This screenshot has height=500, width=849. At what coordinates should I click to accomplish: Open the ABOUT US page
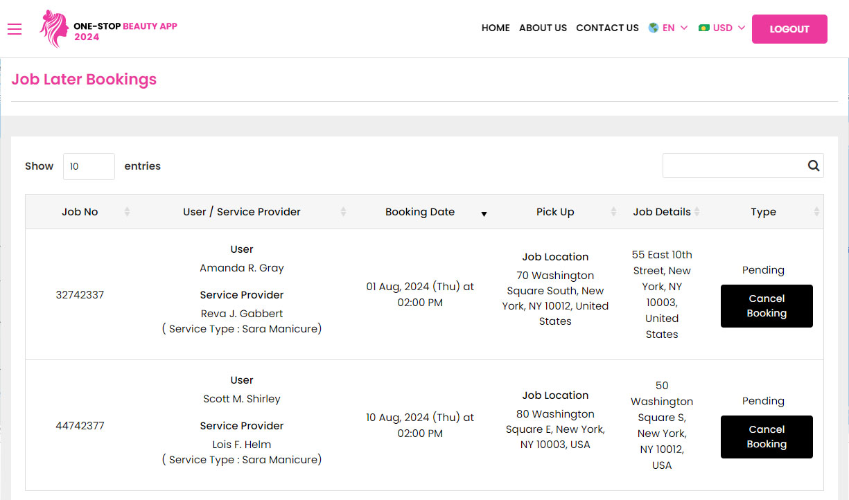[x=543, y=28]
